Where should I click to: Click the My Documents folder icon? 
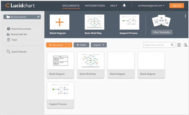click(x=8, y=17)
